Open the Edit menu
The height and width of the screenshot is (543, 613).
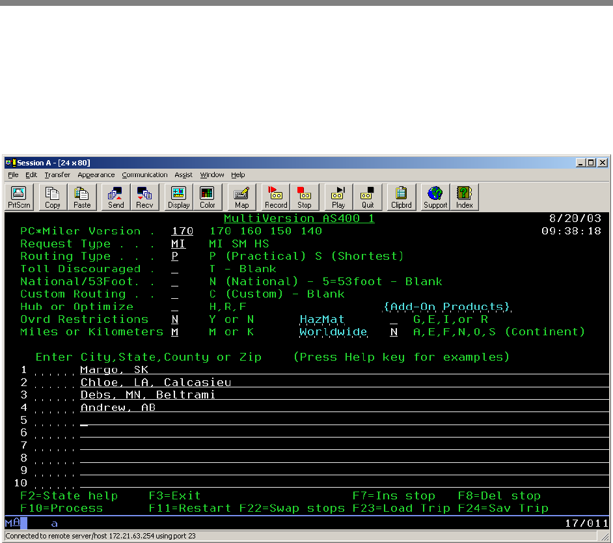pos(31,175)
